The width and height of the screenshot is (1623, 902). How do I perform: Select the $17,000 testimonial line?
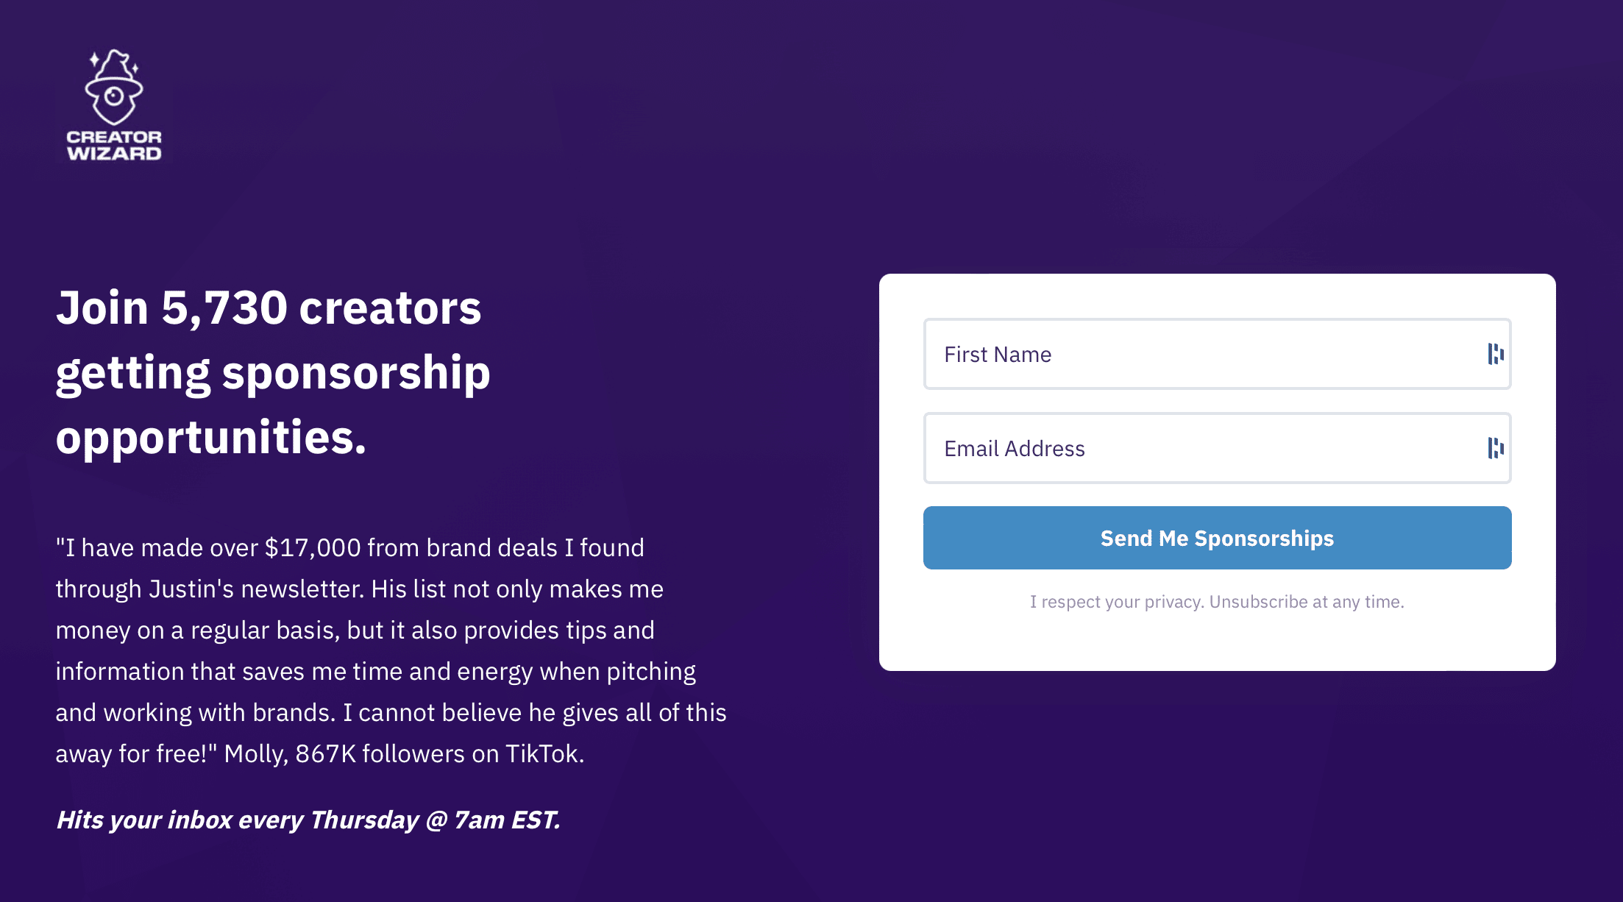coord(350,548)
